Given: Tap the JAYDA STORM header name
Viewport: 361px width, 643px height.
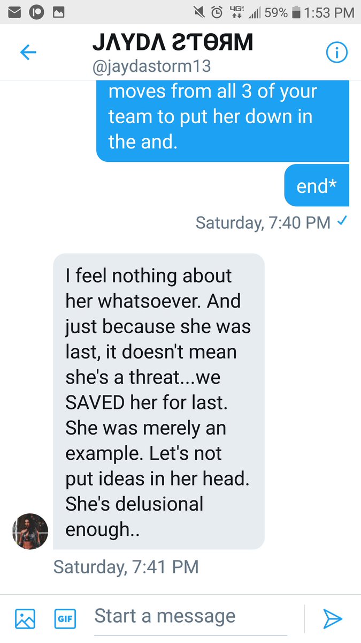Looking at the screenshot, I should pos(173,42).
